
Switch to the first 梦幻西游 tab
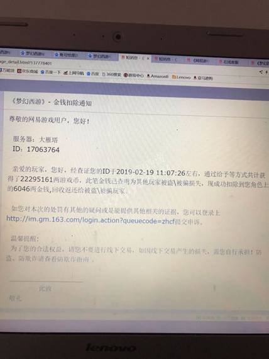pyautogui.click(x=32, y=53)
